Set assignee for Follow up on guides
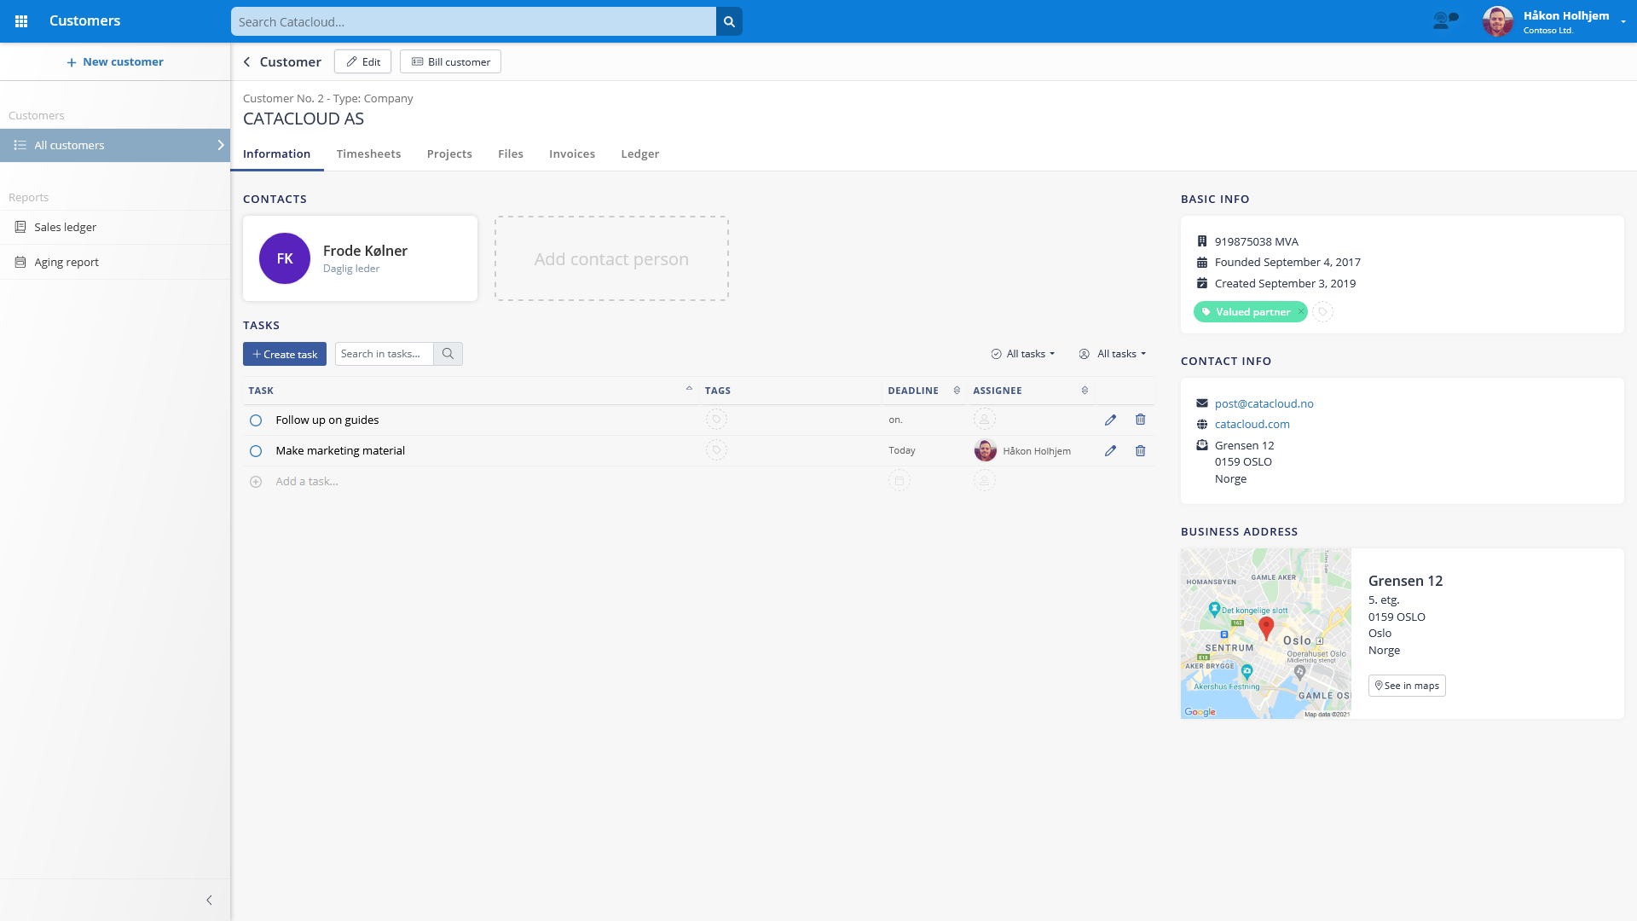Screen dimensions: 1637x921 point(984,420)
